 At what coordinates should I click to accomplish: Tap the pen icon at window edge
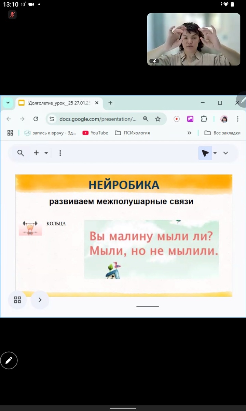[x=242, y=100]
